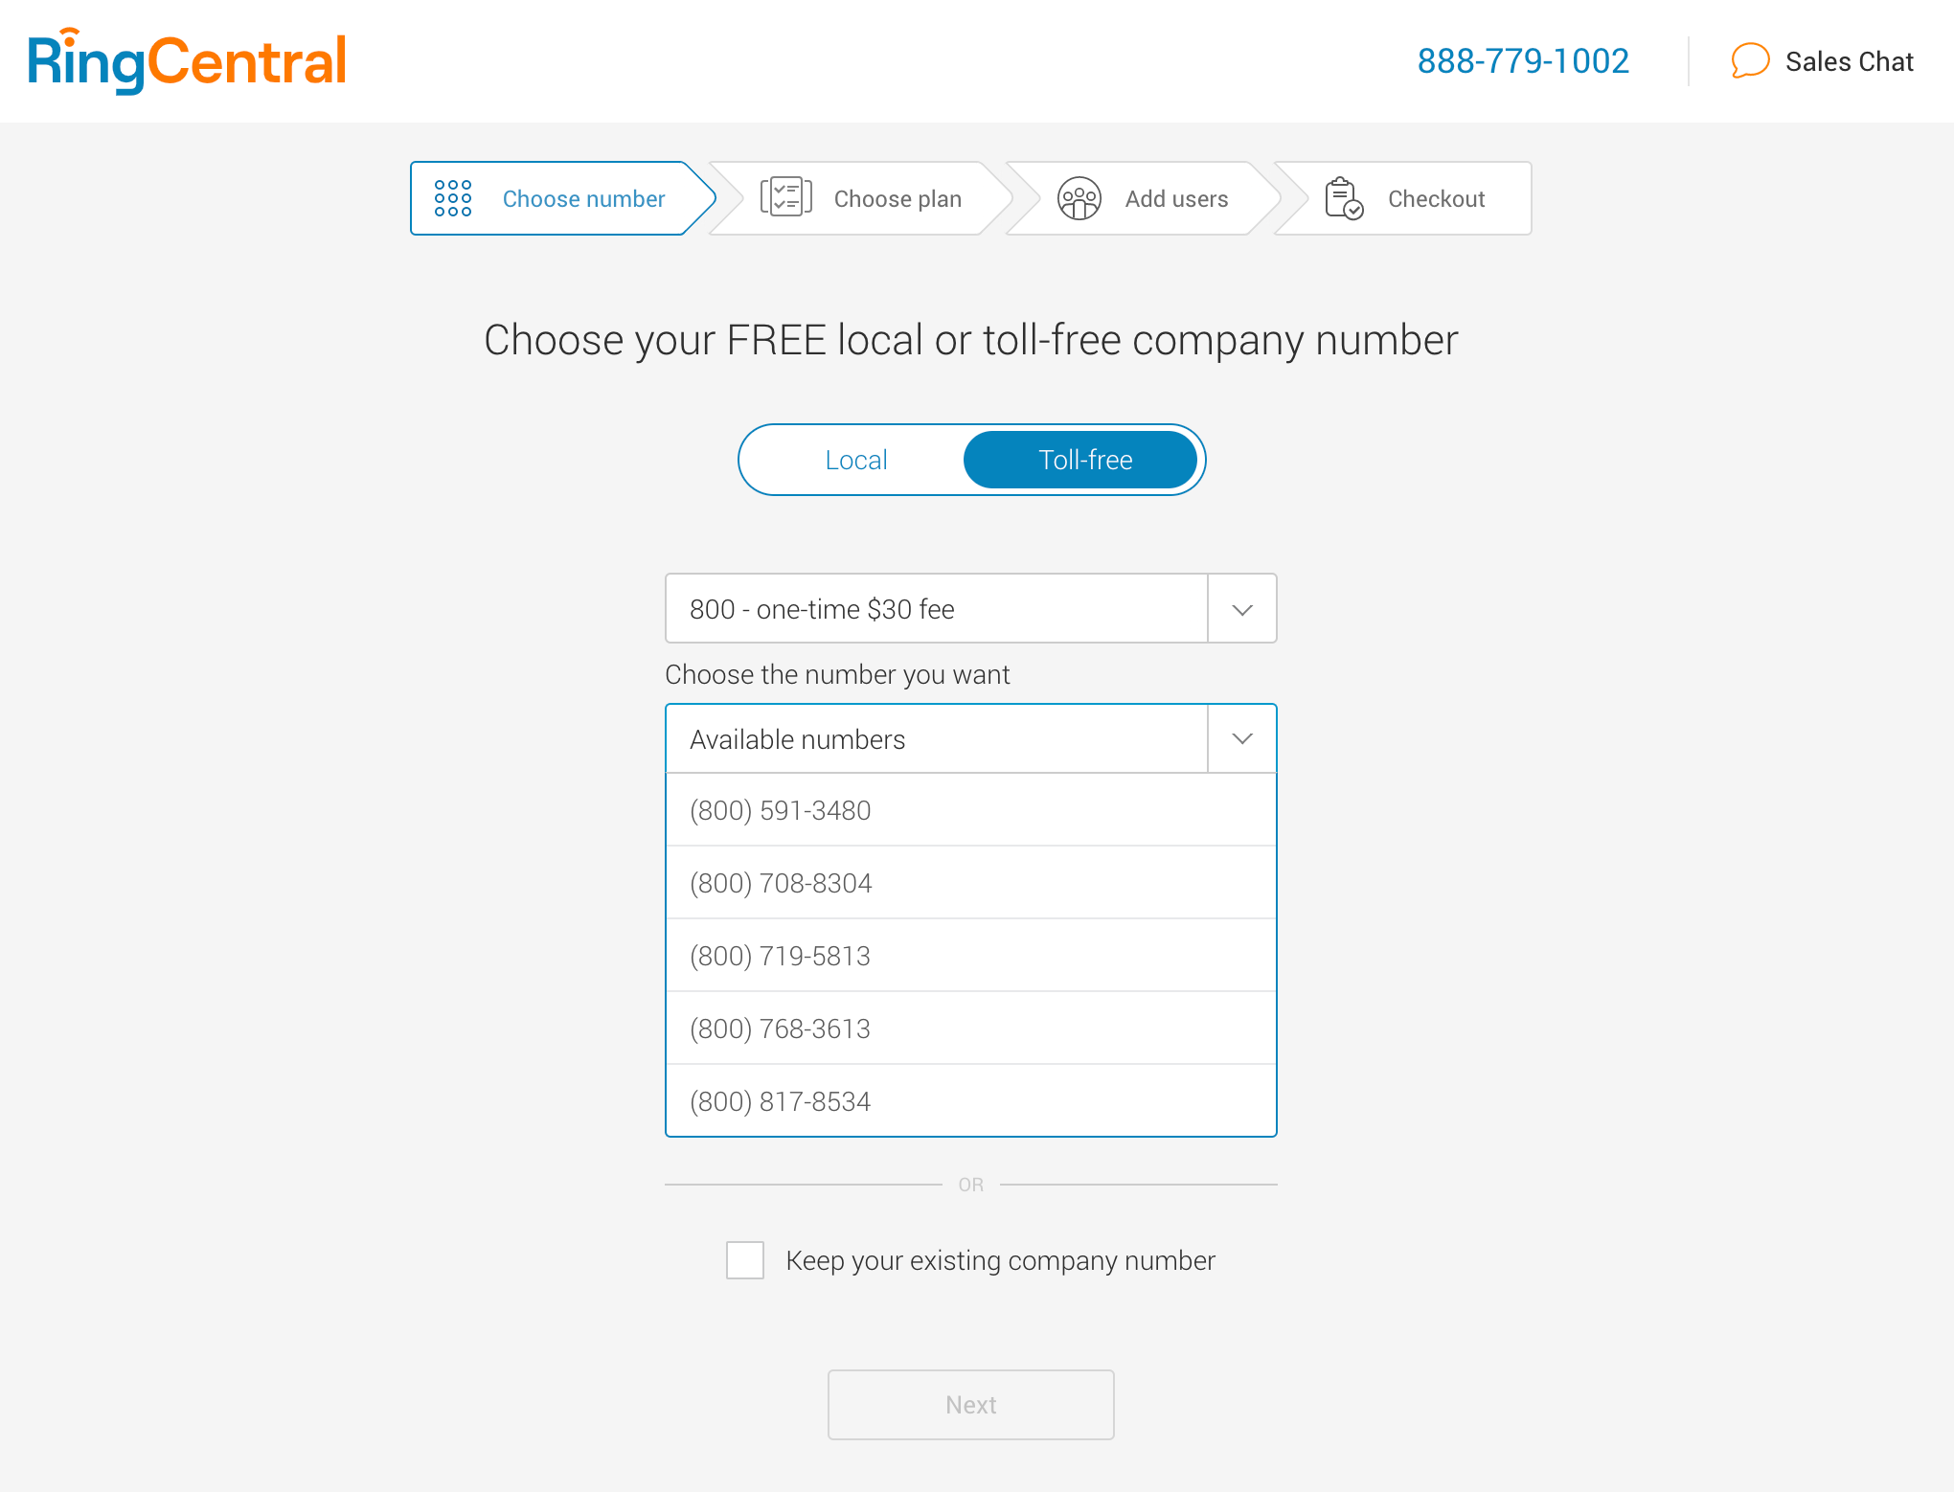Select available number 800 591-3480
Image resolution: width=1954 pixels, height=1492 pixels.
pyautogui.click(x=970, y=810)
